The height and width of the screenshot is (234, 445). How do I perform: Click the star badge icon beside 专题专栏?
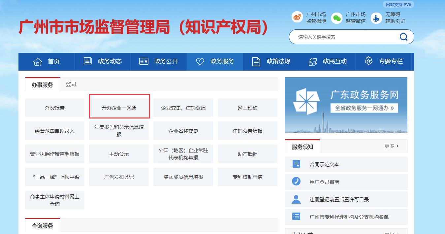[368, 61]
